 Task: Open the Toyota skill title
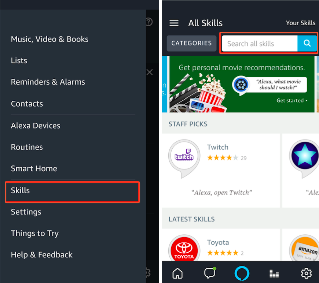[218, 242]
